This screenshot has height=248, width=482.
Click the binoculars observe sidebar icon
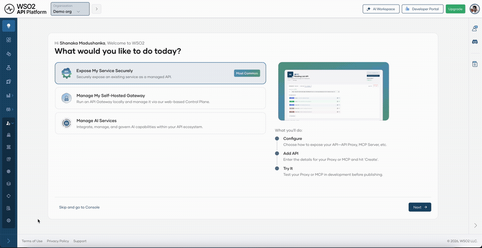(x=9, y=109)
